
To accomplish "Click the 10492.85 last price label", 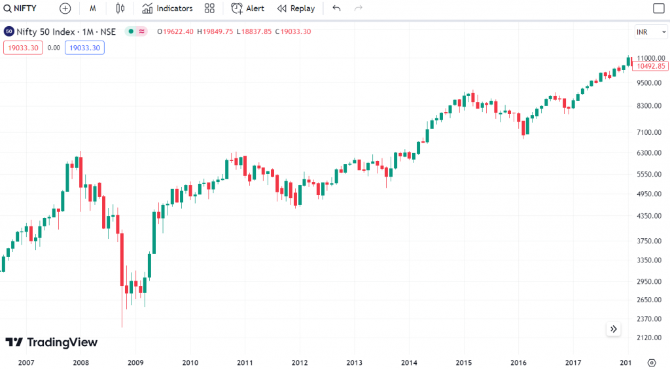I will (650, 66).
